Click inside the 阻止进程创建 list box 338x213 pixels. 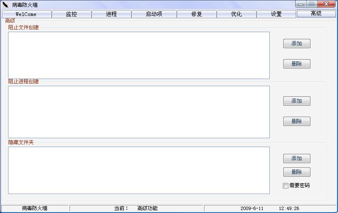[139, 112]
